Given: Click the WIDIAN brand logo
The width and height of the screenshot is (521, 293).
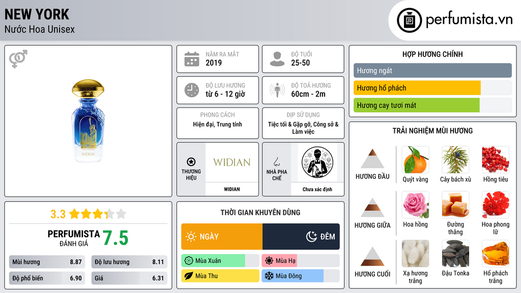Looking at the screenshot, I should [x=232, y=162].
